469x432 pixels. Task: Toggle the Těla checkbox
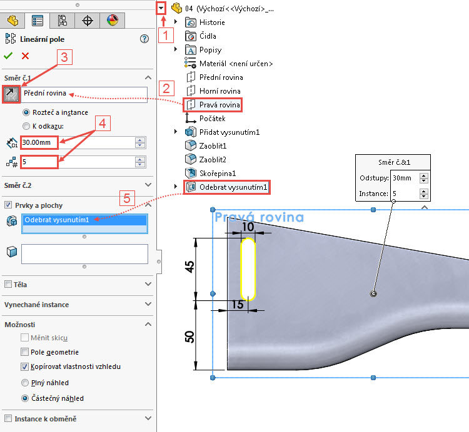click(x=8, y=284)
